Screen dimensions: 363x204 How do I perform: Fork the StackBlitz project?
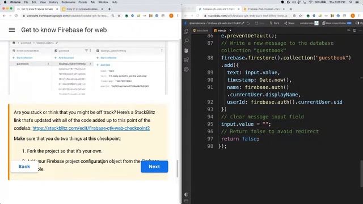tap(275, 23)
